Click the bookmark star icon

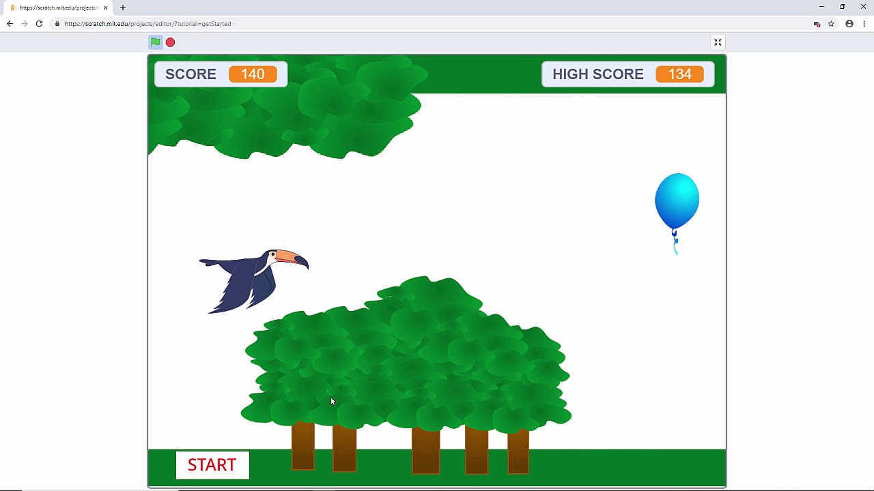(x=832, y=23)
